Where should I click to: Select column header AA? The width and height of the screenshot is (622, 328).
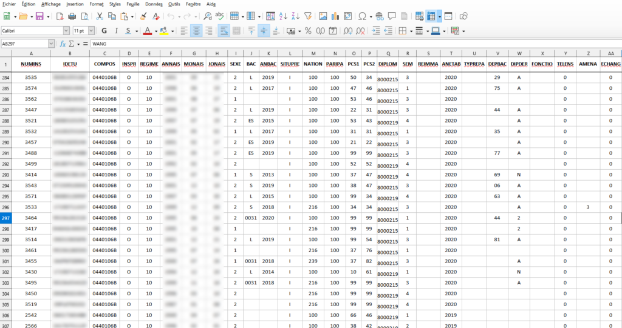click(610, 53)
